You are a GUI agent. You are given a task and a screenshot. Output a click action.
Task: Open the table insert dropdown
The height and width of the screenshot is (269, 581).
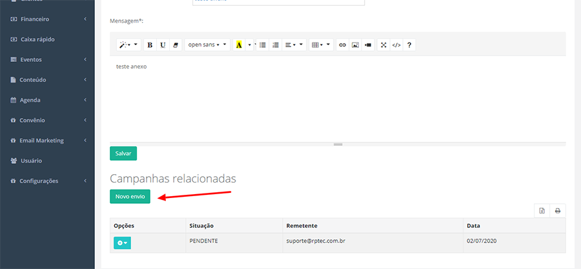(x=321, y=45)
